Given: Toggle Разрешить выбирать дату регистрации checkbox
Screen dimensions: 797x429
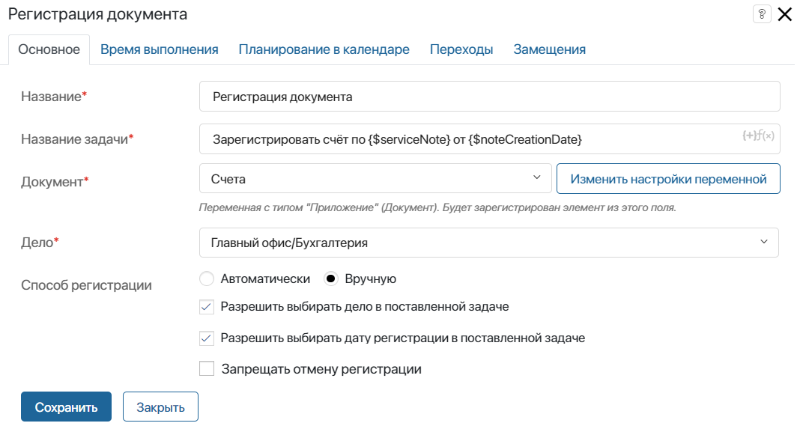Looking at the screenshot, I should pos(207,338).
